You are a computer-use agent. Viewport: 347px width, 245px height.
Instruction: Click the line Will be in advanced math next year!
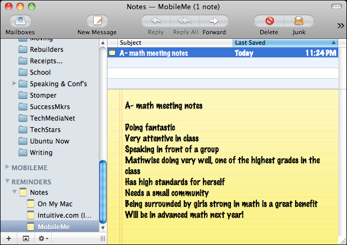coord(184,214)
